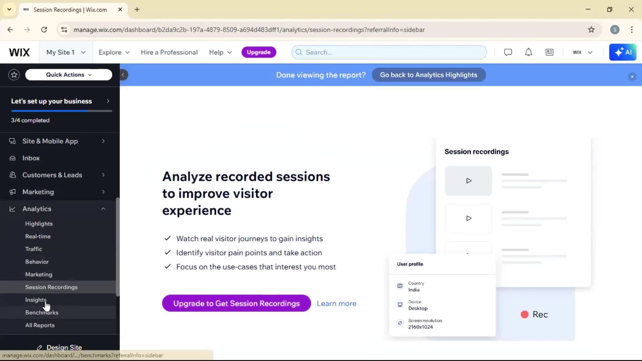Reload the browser page

tap(44, 30)
